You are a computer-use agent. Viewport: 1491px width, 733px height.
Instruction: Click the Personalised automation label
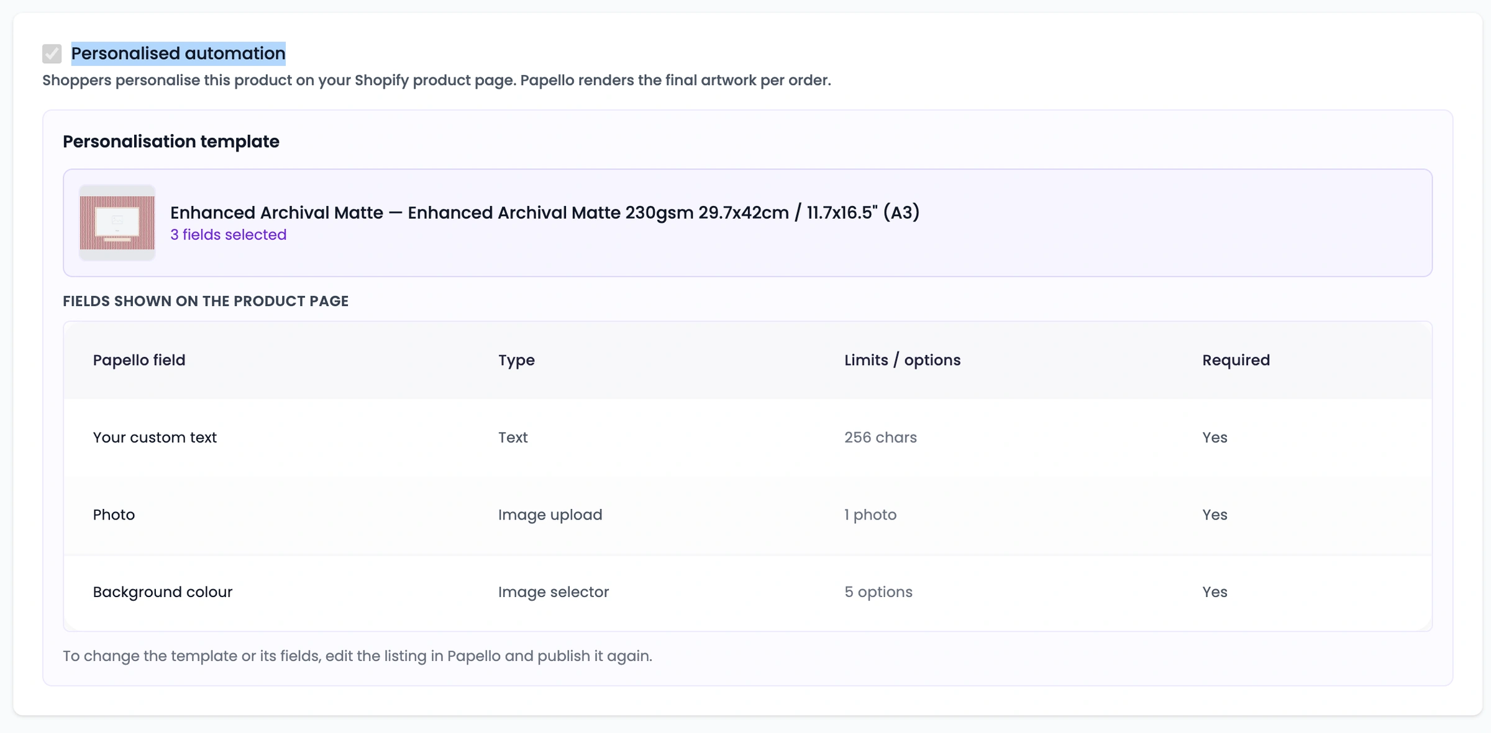[178, 53]
